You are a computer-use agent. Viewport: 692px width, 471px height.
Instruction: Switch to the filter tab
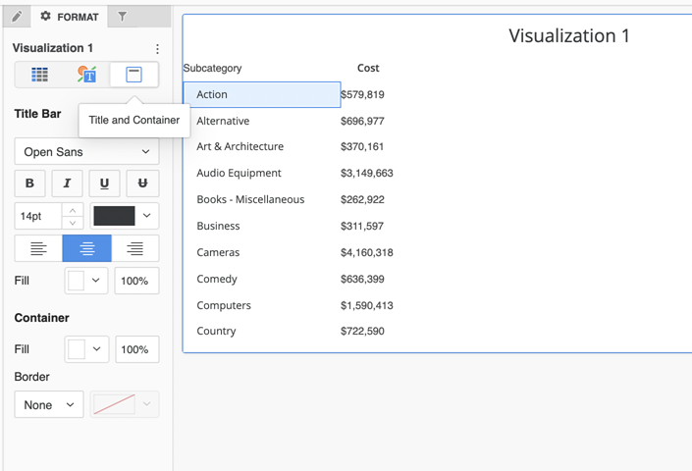point(123,17)
